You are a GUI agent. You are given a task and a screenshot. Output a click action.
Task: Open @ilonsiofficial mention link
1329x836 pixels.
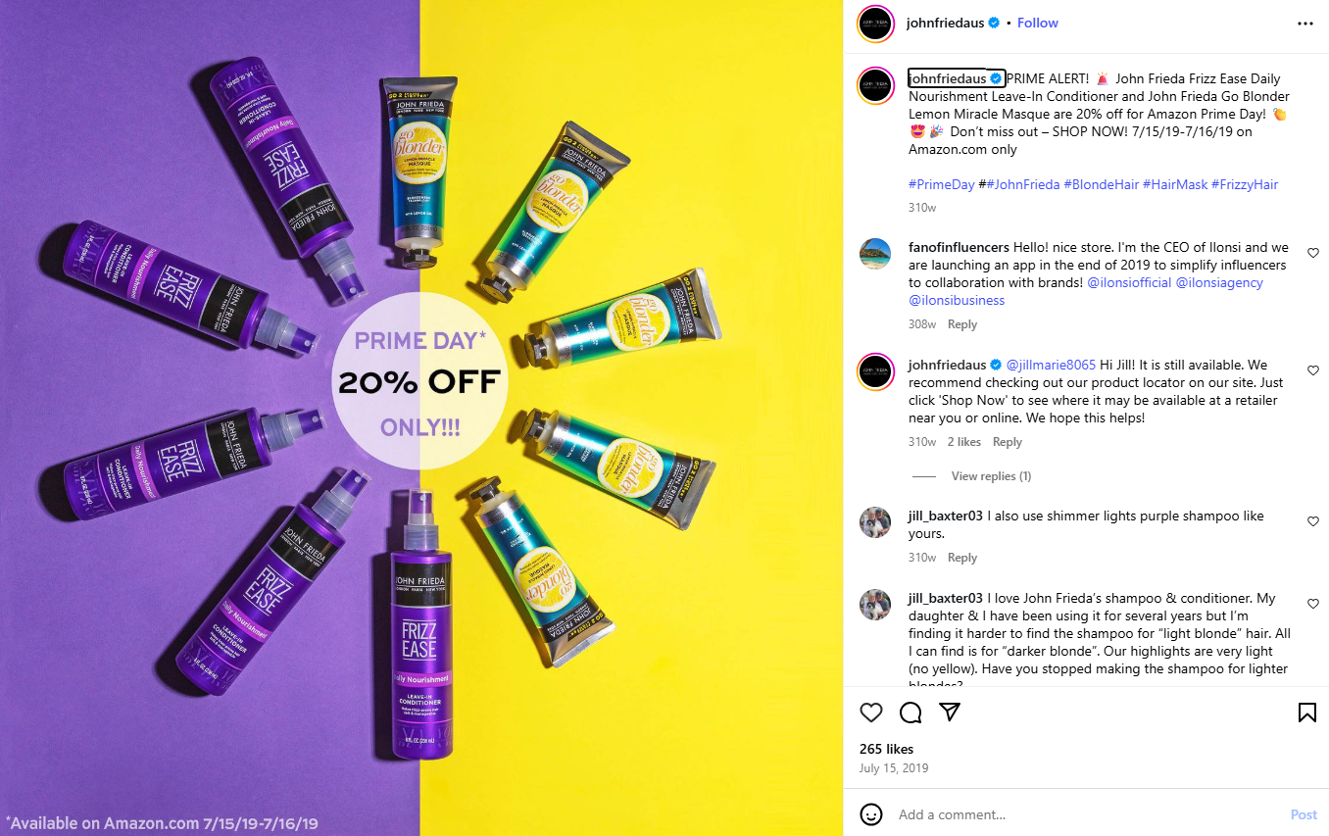pyautogui.click(x=1129, y=282)
